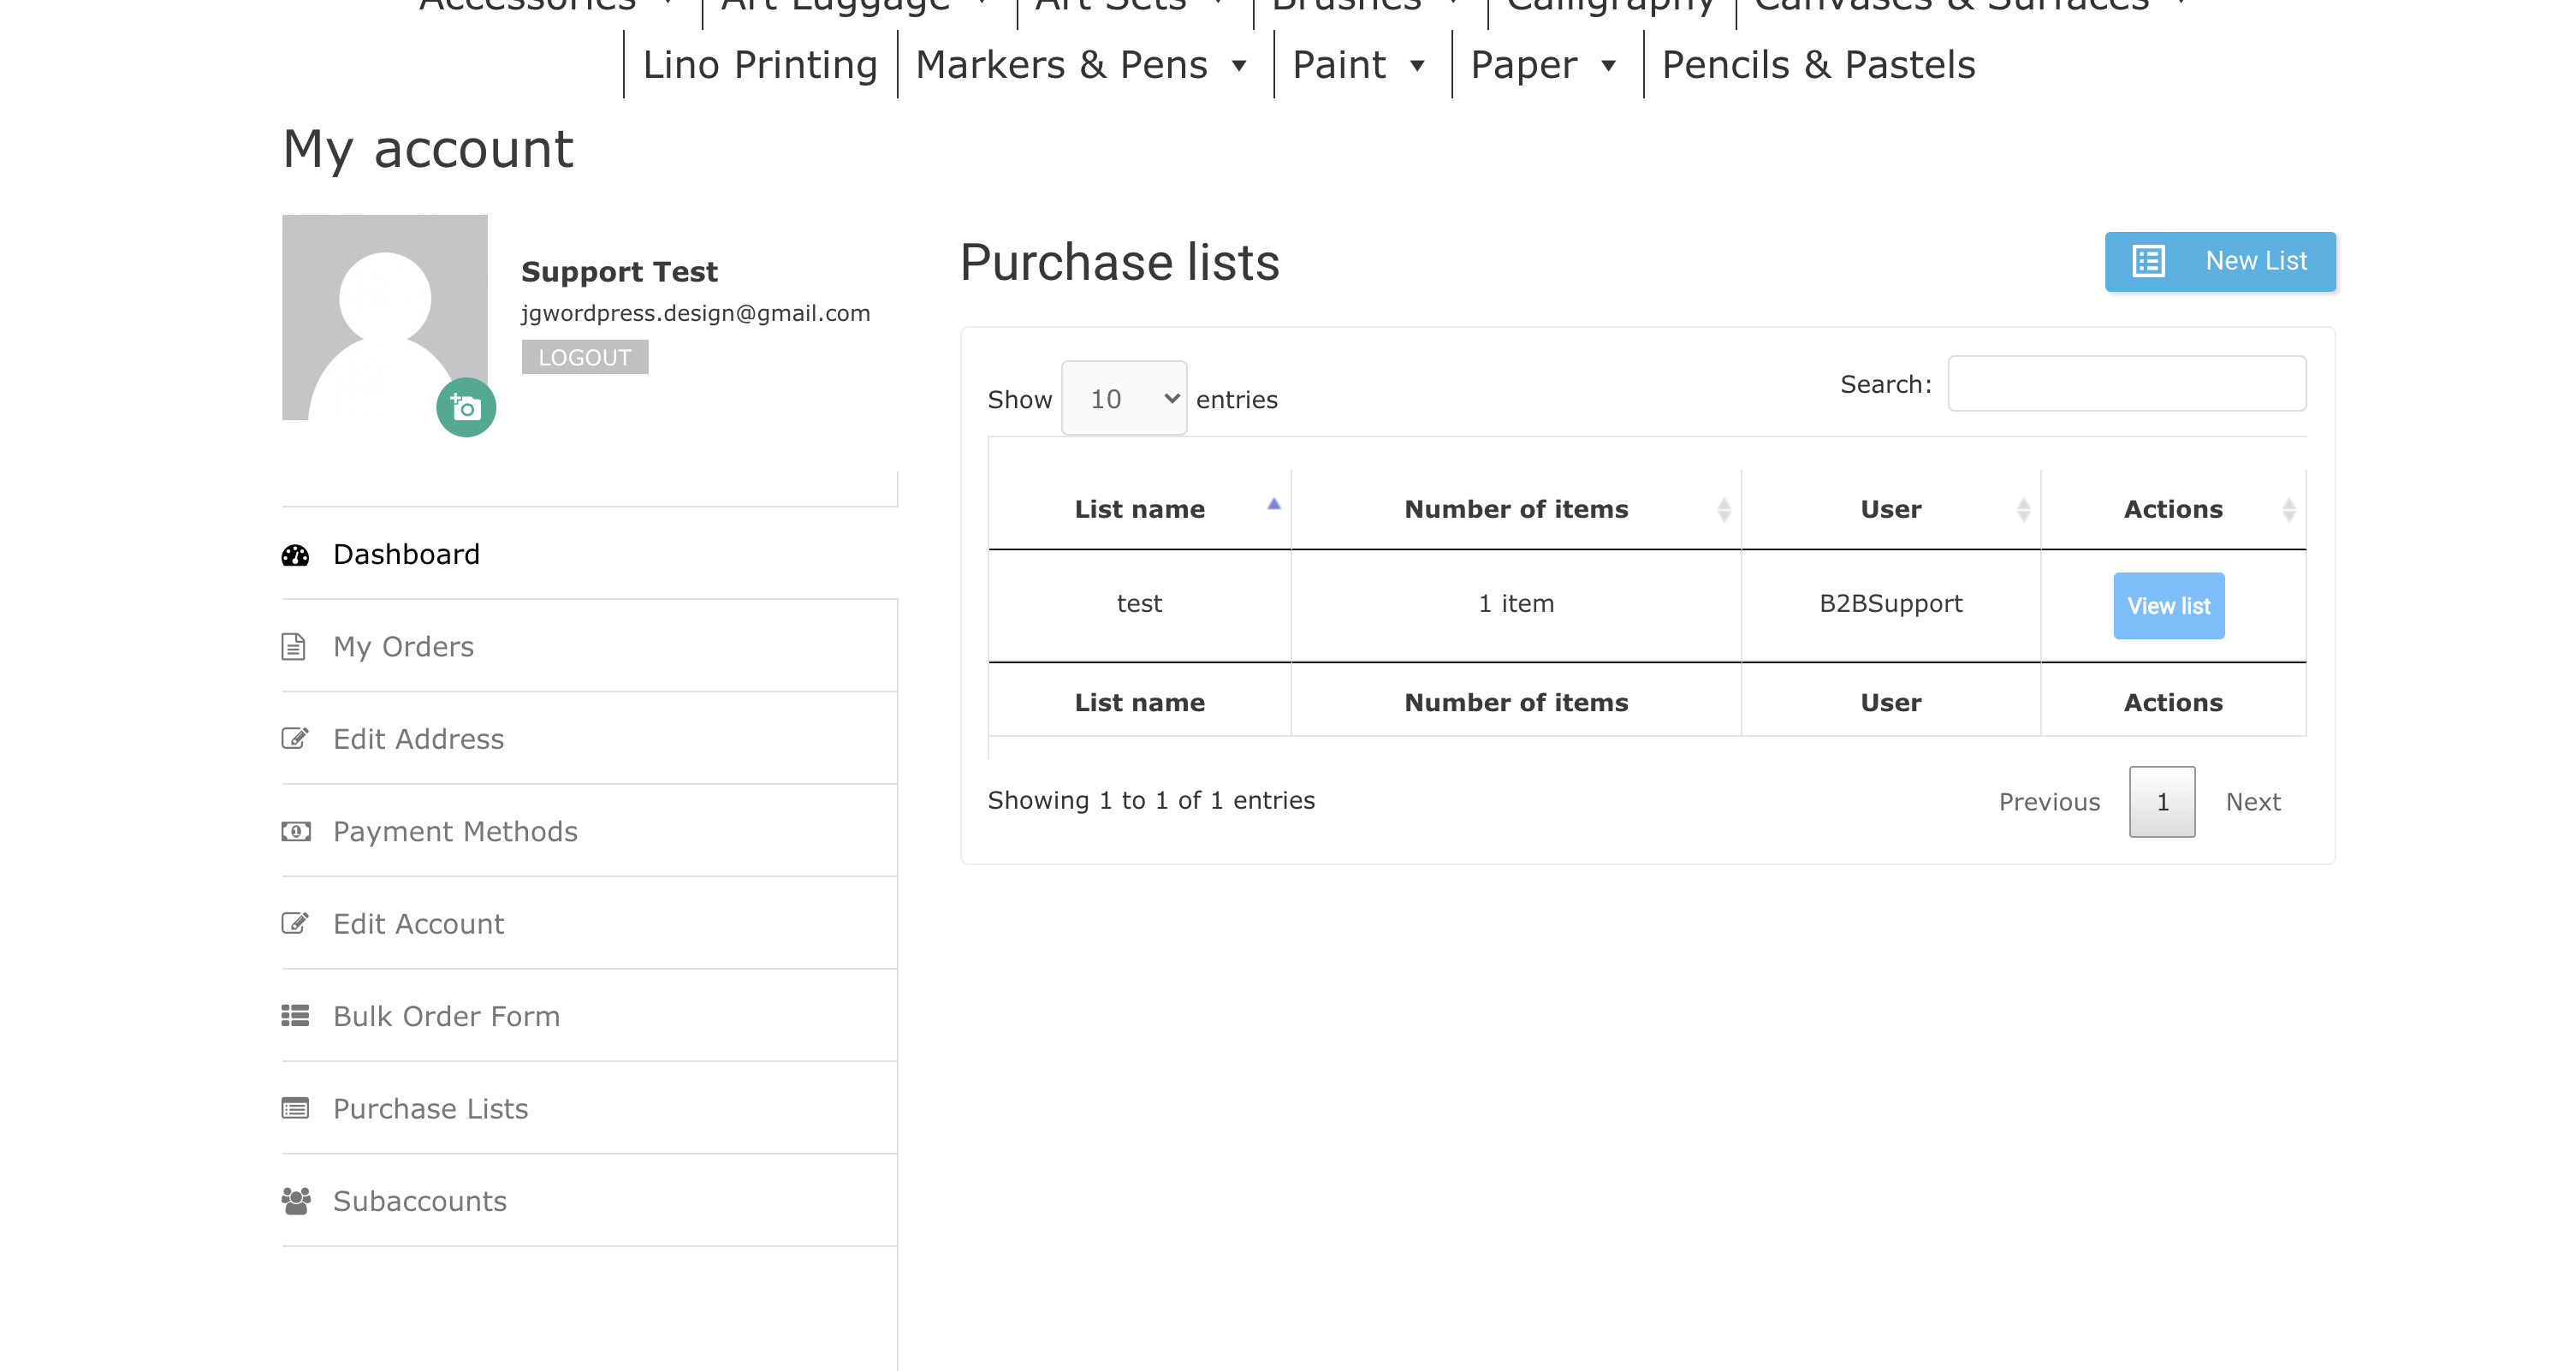Sort by the List name arrow
Image resolution: width=2576 pixels, height=1371 pixels.
pos(1274,504)
